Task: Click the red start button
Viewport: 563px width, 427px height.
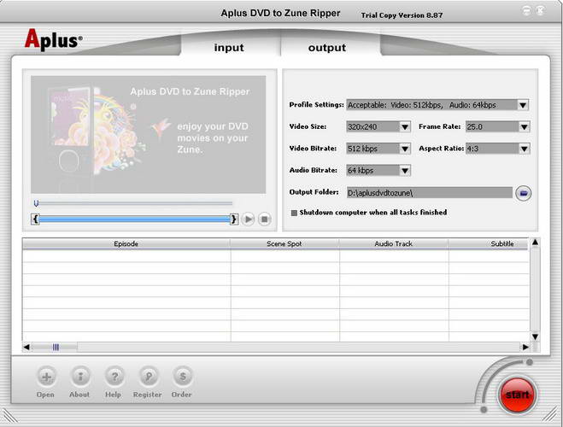Action: pos(515,394)
